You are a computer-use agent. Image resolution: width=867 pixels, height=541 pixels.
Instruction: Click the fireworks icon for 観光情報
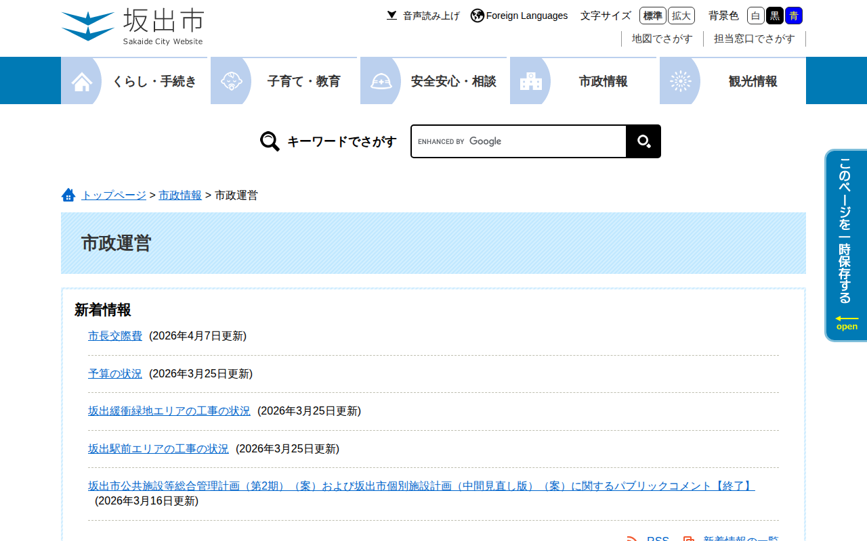point(681,81)
